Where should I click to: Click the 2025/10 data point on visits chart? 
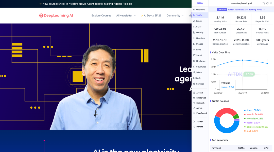click(x=243, y=60)
